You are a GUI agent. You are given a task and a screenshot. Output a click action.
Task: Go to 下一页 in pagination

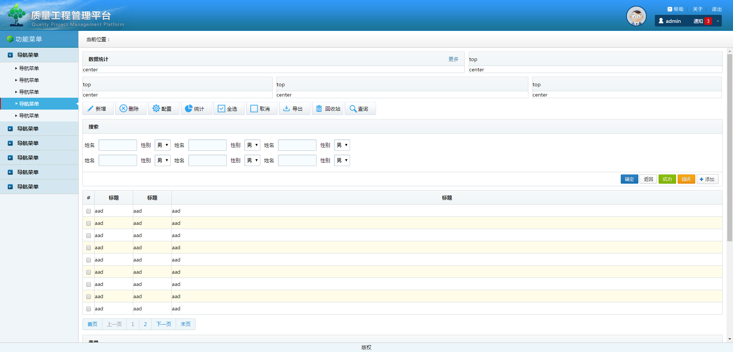[164, 324]
